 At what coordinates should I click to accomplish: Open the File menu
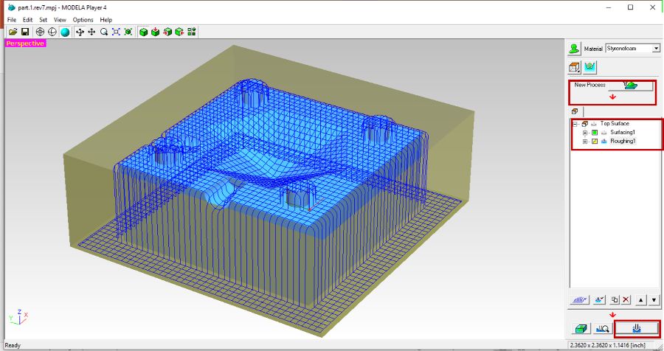(x=11, y=20)
